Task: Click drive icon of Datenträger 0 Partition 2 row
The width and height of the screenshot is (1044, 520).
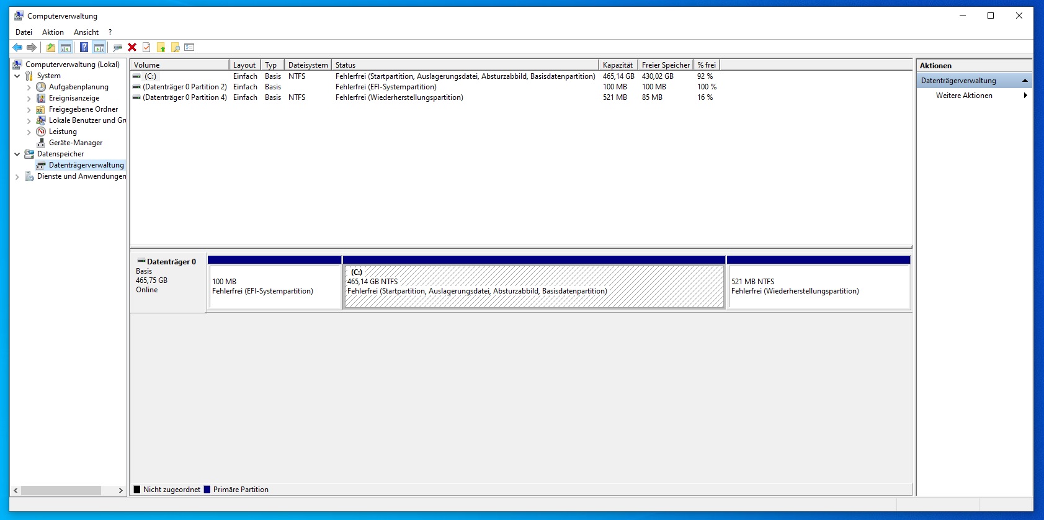Action: 136,87
